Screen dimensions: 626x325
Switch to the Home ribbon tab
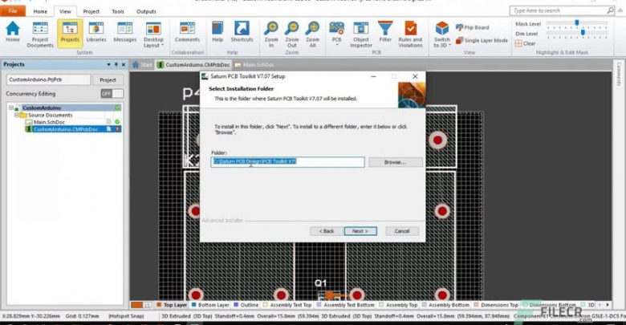pyautogui.click(x=40, y=11)
